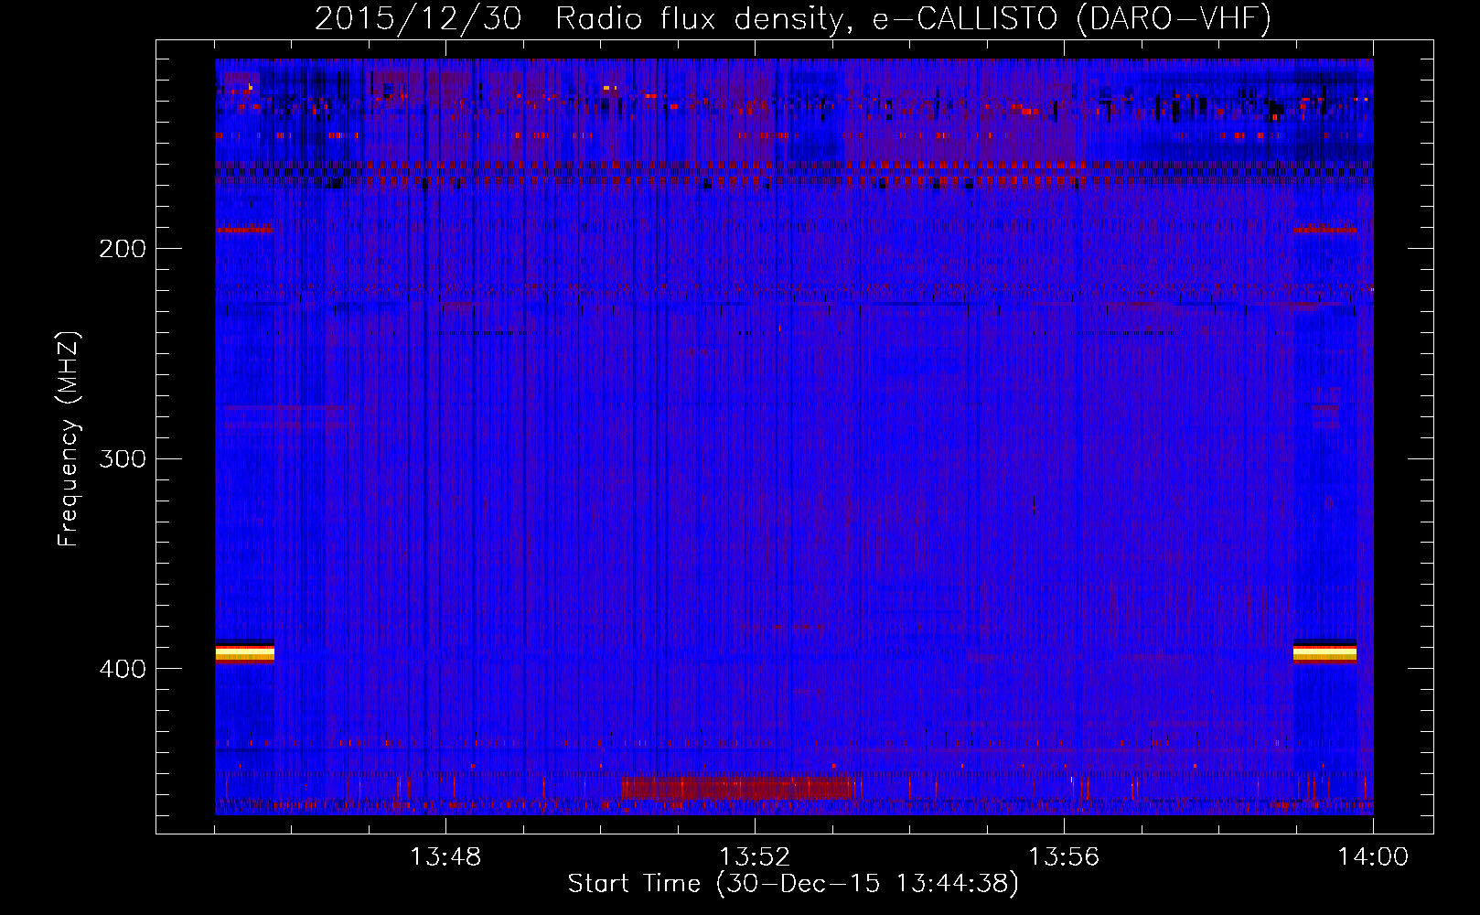Image resolution: width=1480 pixels, height=915 pixels.
Task: Click the bright yellow-white band near 400 MHz at spectrogram end
Action: 1324,652
